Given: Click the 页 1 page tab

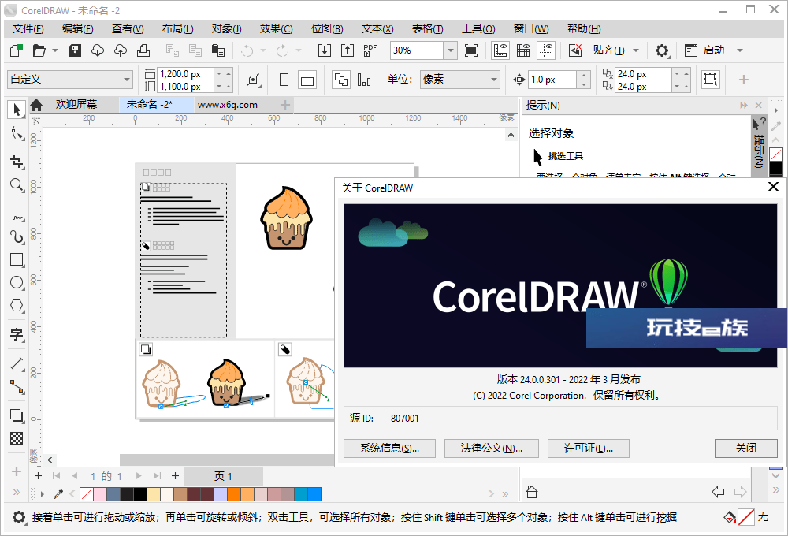Looking at the screenshot, I should tap(223, 476).
